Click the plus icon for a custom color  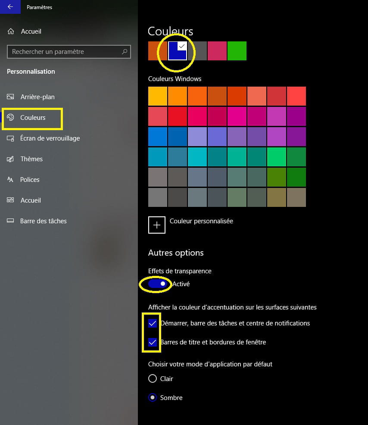click(156, 225)
